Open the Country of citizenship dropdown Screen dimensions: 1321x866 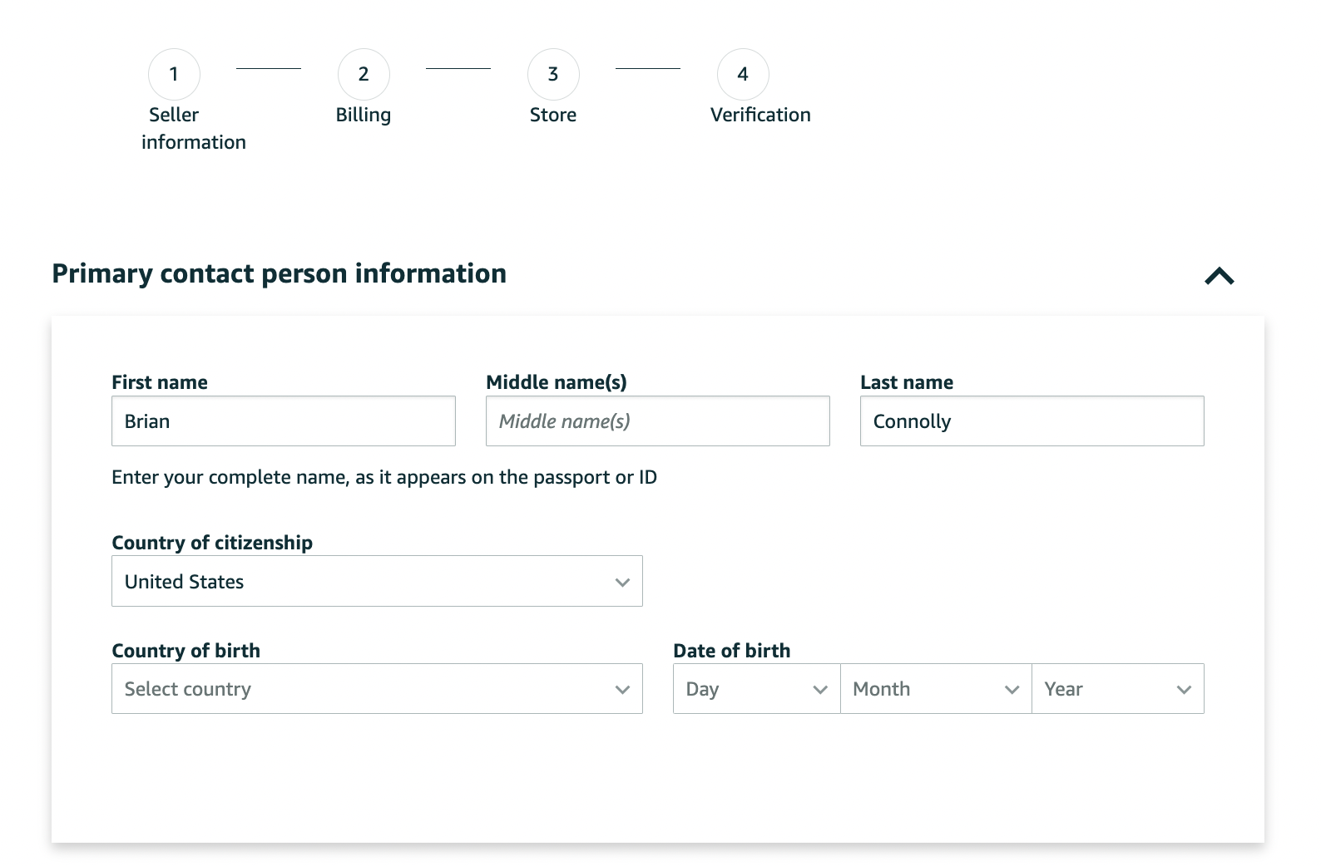point(377,581)
